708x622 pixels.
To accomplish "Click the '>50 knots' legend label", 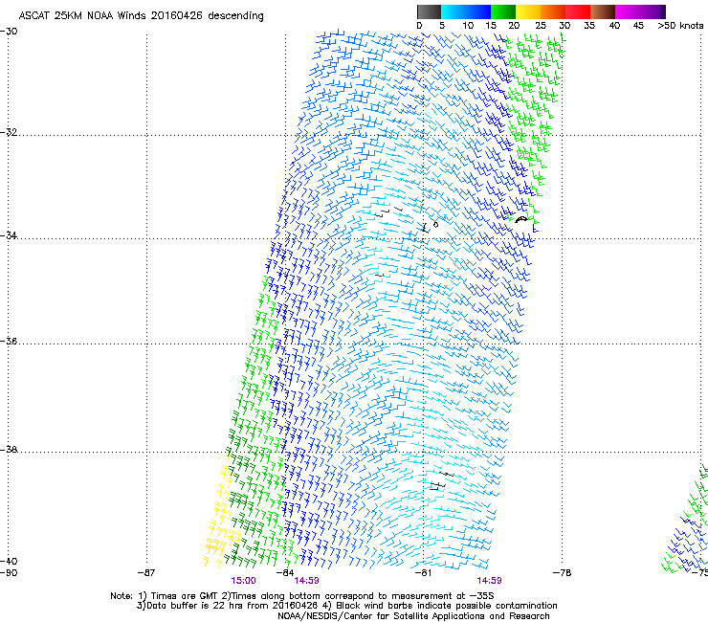I will click(680, 26).
